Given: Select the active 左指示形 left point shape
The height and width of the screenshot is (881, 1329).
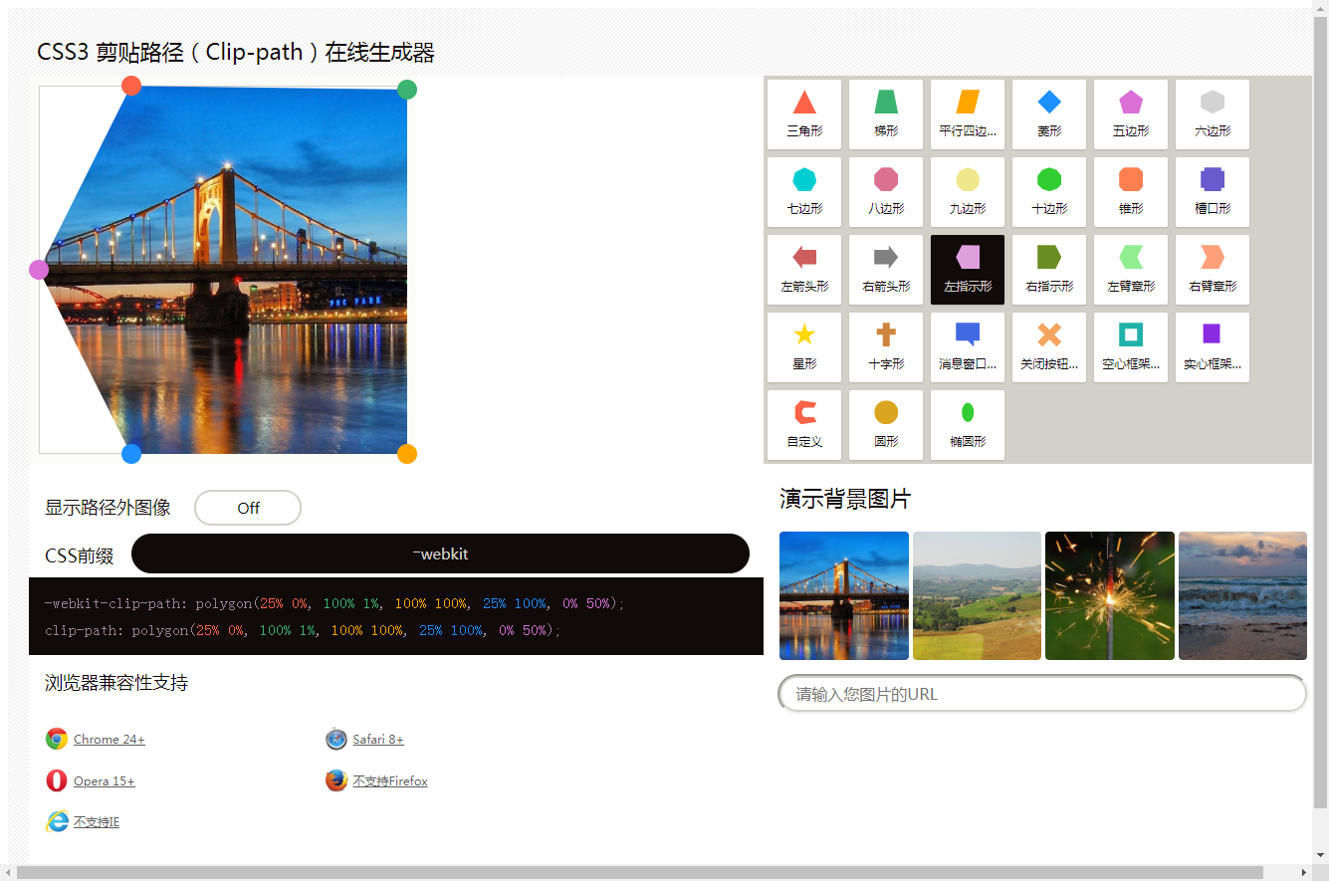Looking at the screenshot, I should pyautogui.click(x=967, y=269).
